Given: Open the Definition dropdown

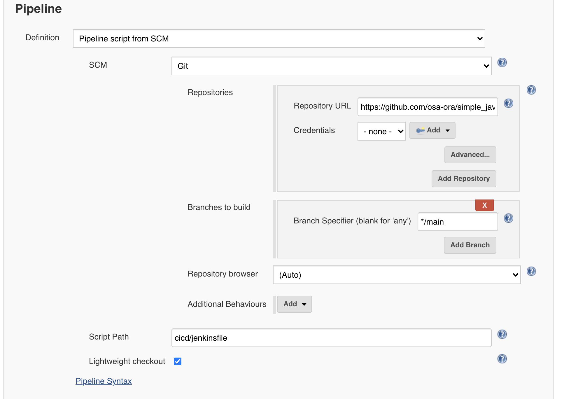Looking at the screenshot, I should [x=279, y=38].
